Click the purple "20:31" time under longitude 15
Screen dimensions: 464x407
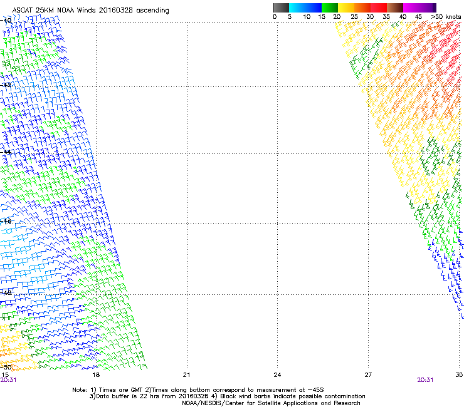[x=8, y=380]
